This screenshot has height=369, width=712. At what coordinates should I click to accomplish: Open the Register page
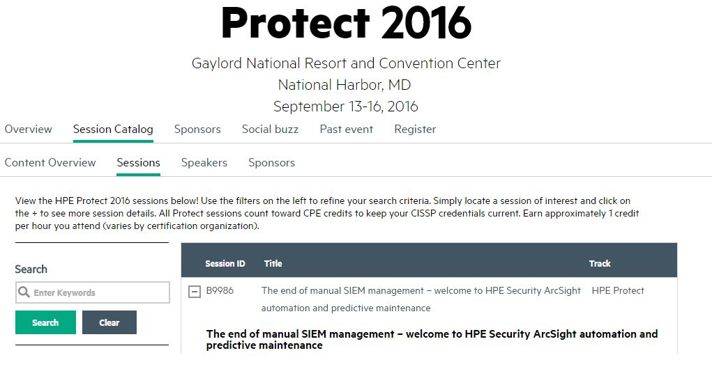point(415,129)
